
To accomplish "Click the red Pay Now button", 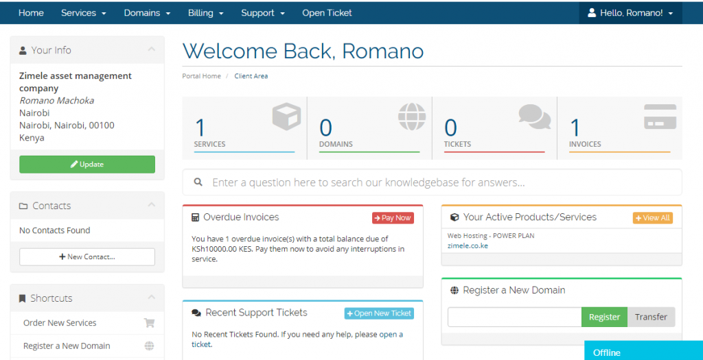I will coord(393,218).
